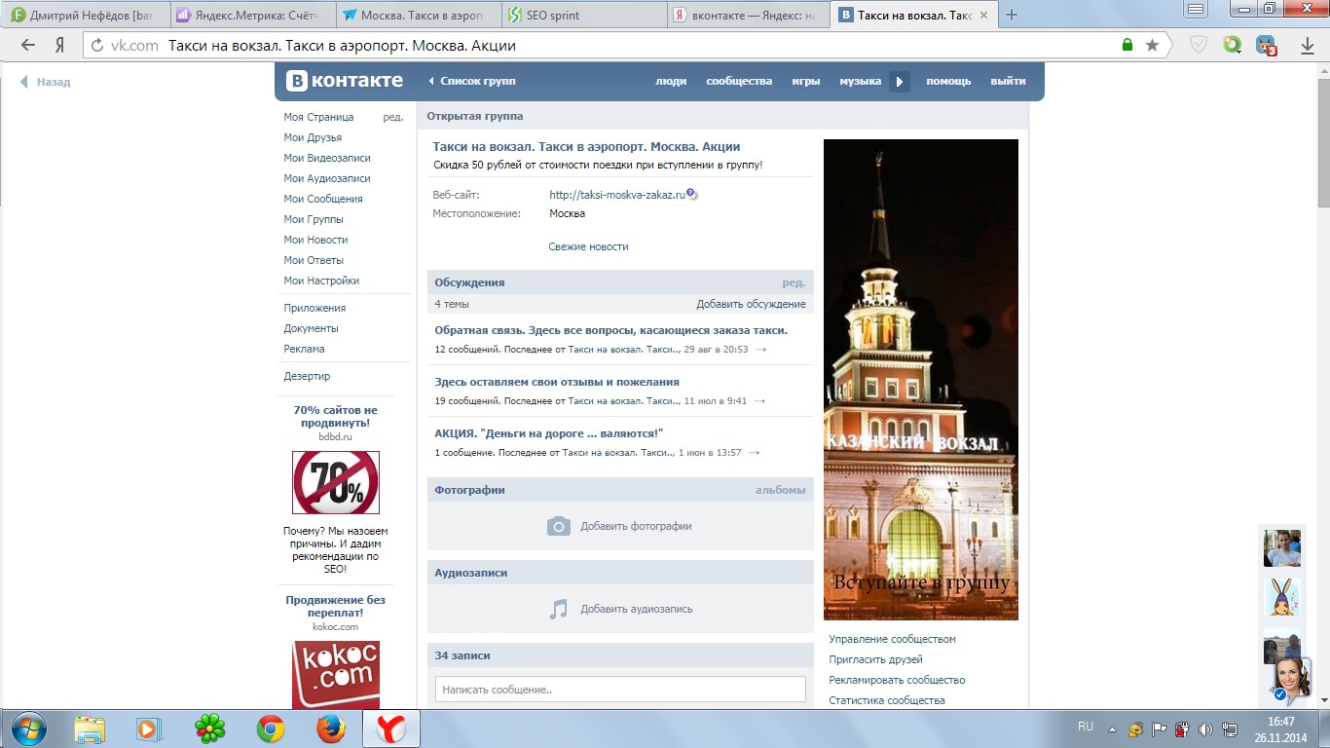Click the volume speaker tray icon
1330x748 pixels.
click(1205, 729)
